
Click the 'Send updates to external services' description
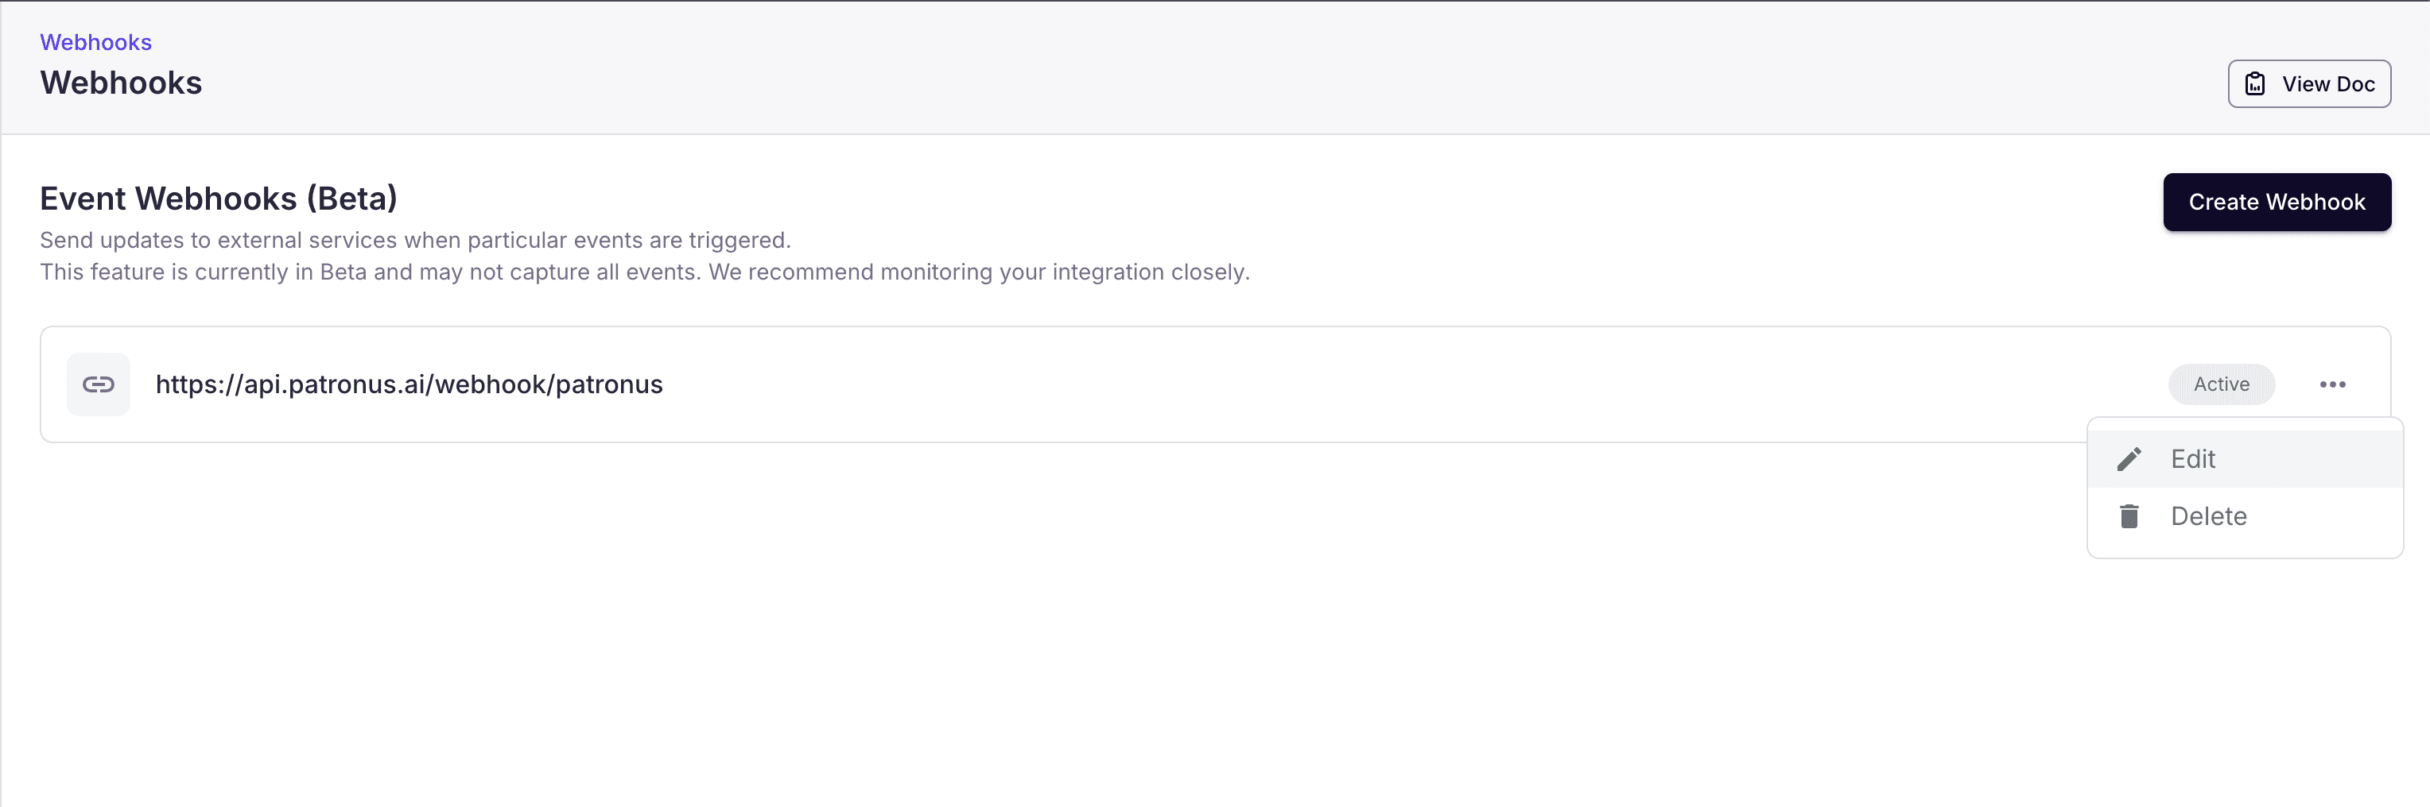pyautogui.click(x=415, y=241)
